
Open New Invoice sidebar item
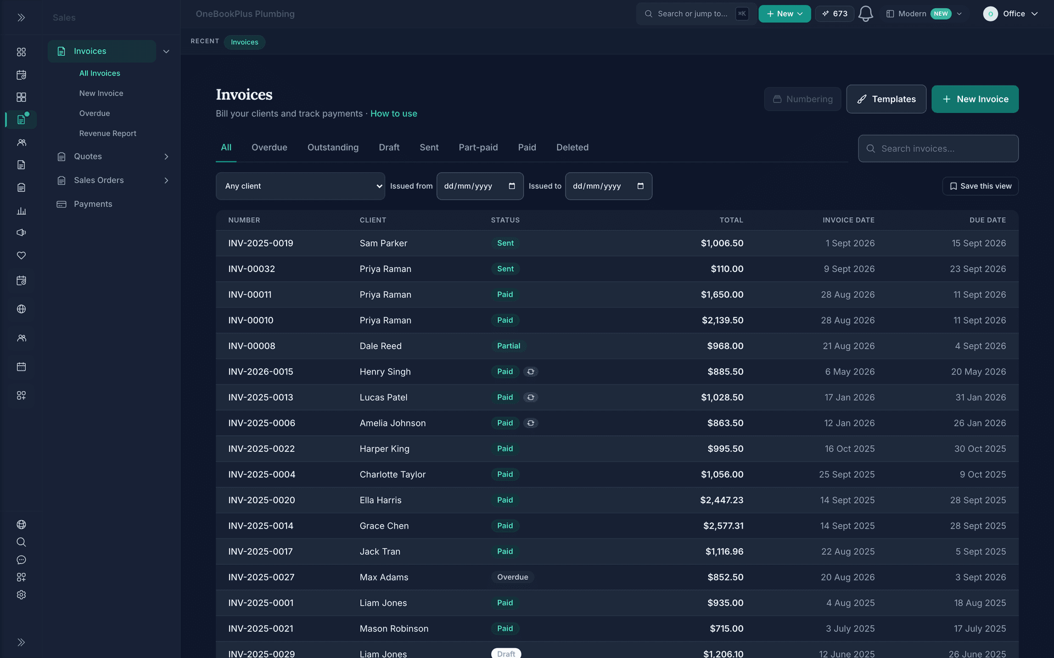[101, 93]
